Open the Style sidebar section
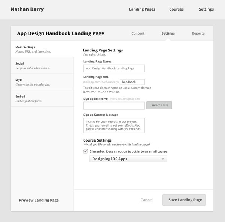This screenshot has height=222, width=225. click(x=42, y=82)
